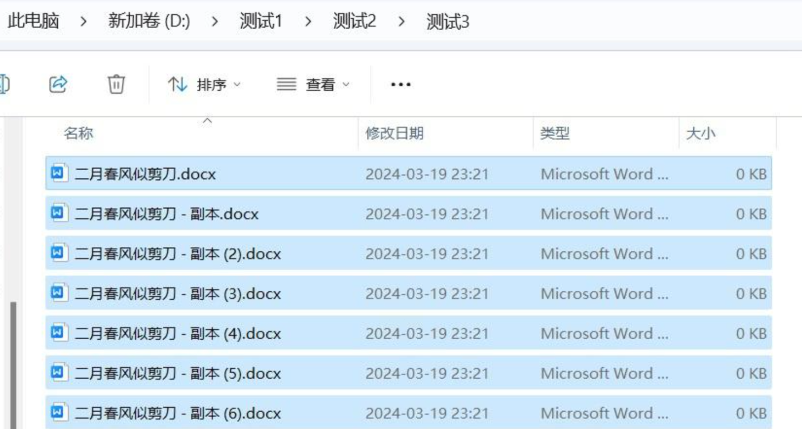802x429 pixels.
Task: Click the Word icon of 副本 (2).docx
Action: (x=58, y=253)
